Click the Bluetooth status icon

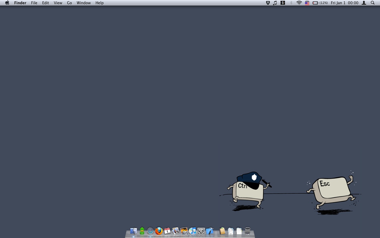[x=291, y=3]
